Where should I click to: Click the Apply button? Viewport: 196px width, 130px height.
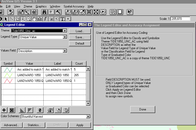click(x=80, y=125)
